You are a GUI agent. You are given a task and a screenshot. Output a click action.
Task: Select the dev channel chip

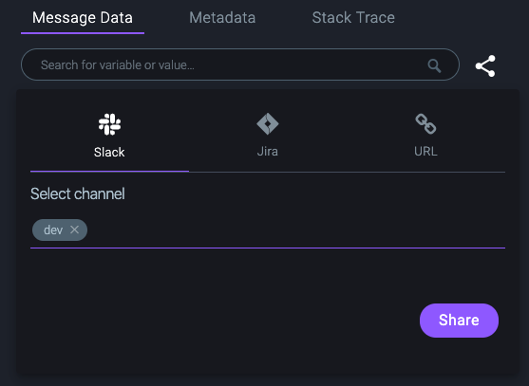(53, 230)
